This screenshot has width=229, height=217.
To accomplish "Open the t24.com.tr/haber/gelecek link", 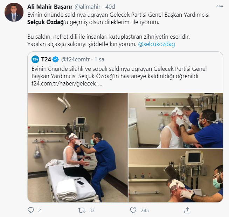I will (67, 83).
